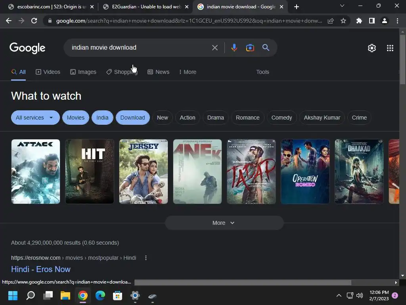
Task: Open the Shopping search tab
Action: pos(122,72)
